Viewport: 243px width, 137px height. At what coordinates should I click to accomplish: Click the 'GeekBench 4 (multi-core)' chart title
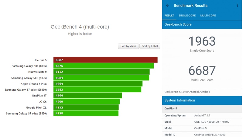pyautogui.click(x=80, y=27)
